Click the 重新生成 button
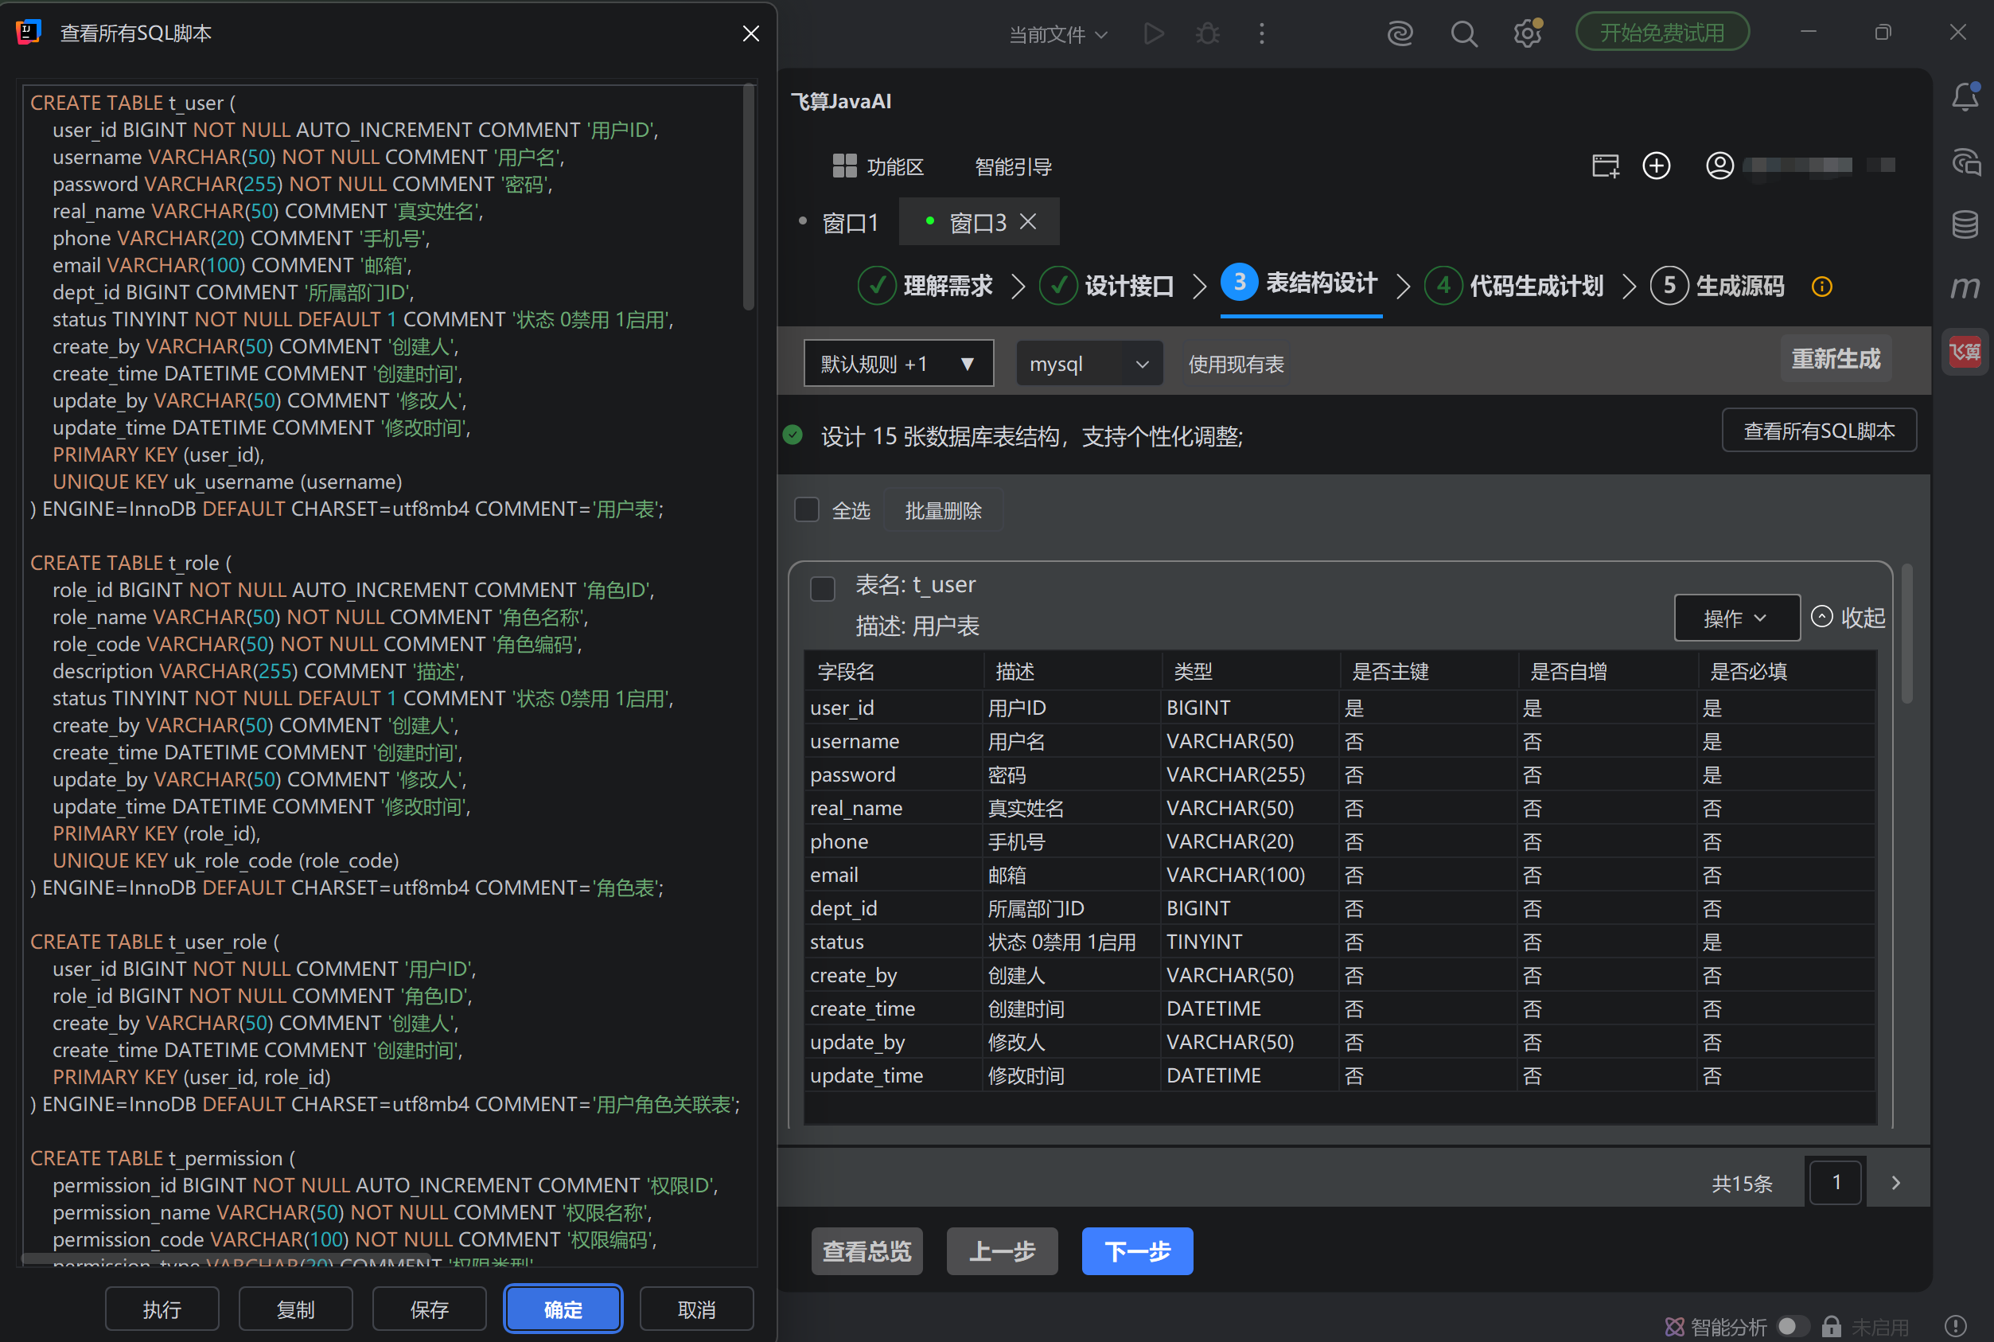 (x=1835, y=357)
